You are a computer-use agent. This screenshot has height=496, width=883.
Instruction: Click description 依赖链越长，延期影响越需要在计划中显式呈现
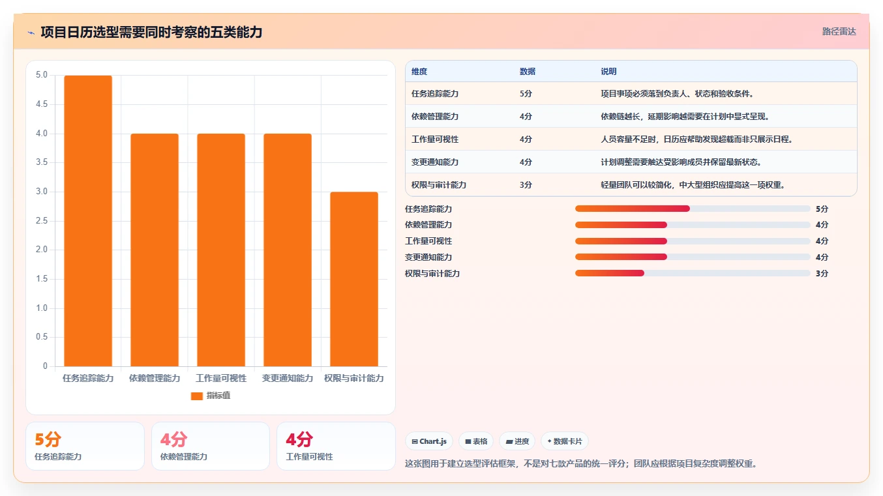pos(687,117)
